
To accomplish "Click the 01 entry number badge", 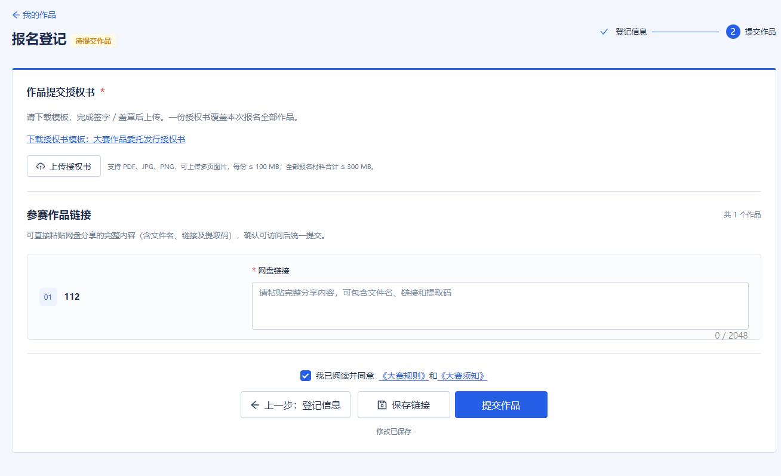I will (48, 297).
